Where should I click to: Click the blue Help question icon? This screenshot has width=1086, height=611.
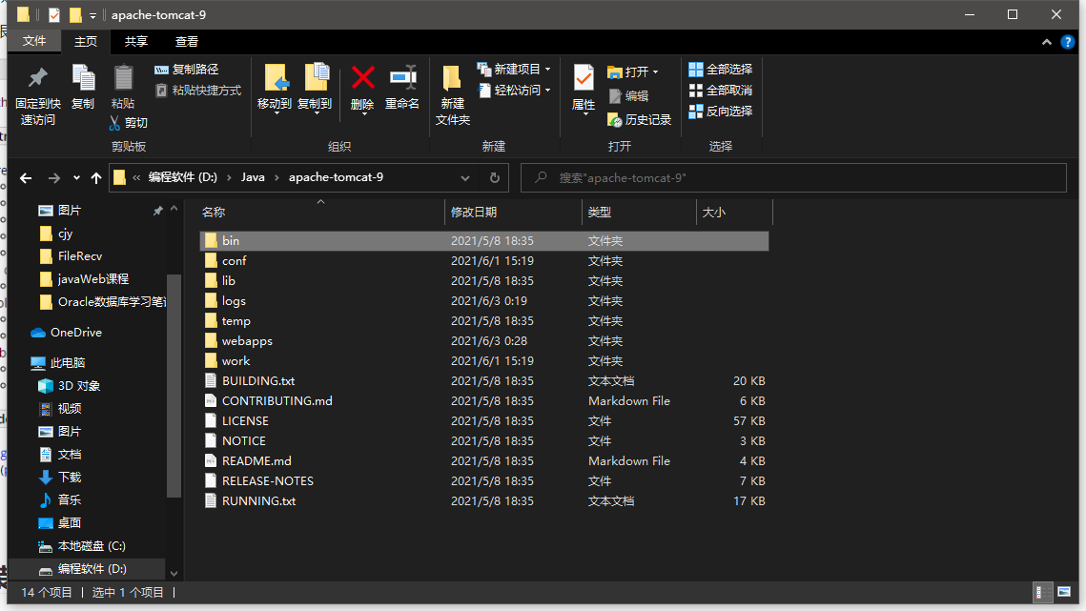pyautogui.click(x=1067, y=42)
